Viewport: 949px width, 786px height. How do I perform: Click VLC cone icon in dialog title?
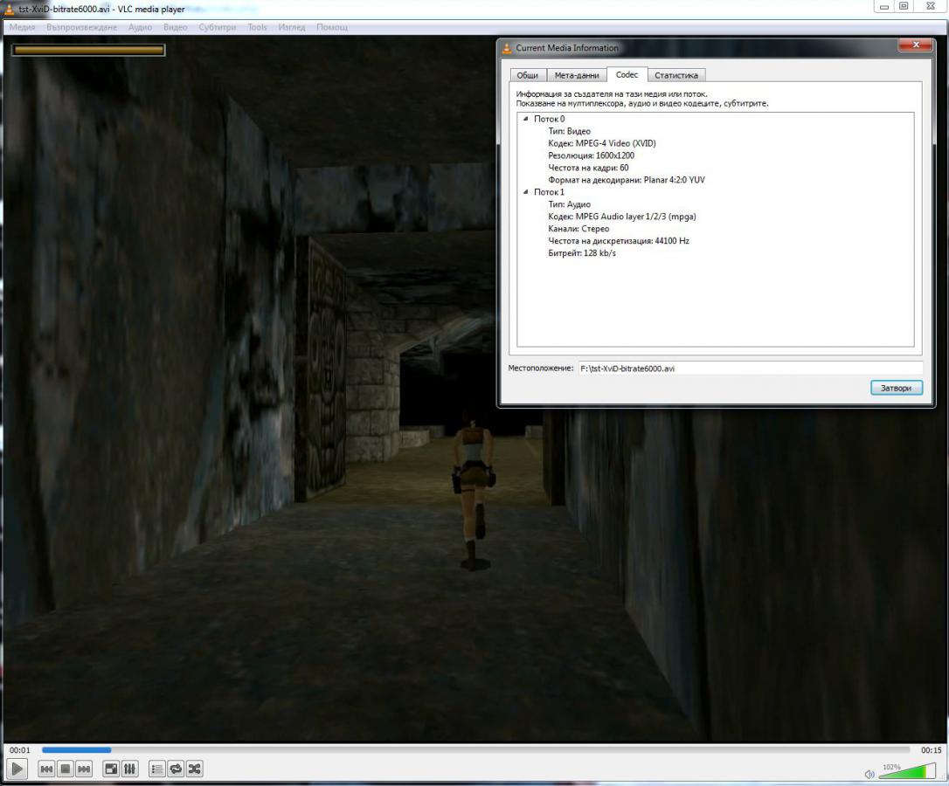[507, 48]
